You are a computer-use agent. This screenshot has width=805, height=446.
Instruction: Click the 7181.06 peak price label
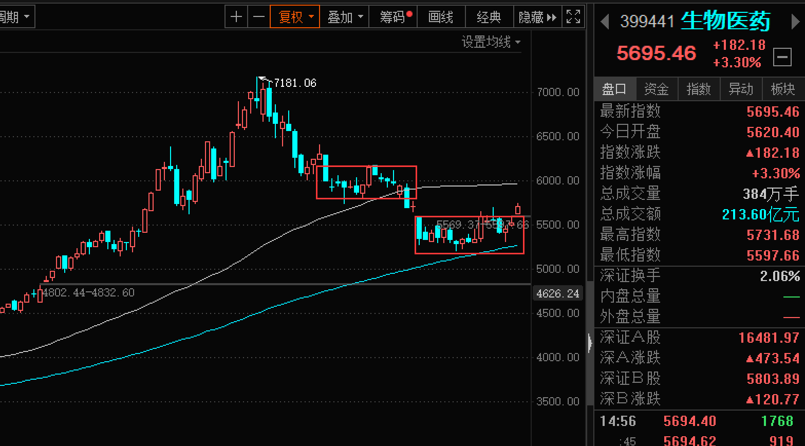point(295,83)
